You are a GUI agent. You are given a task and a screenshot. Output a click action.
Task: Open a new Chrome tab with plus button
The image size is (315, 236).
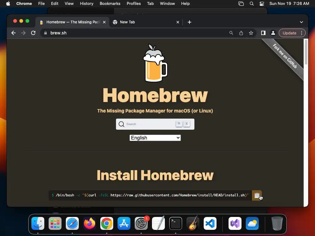click(189, 22)
